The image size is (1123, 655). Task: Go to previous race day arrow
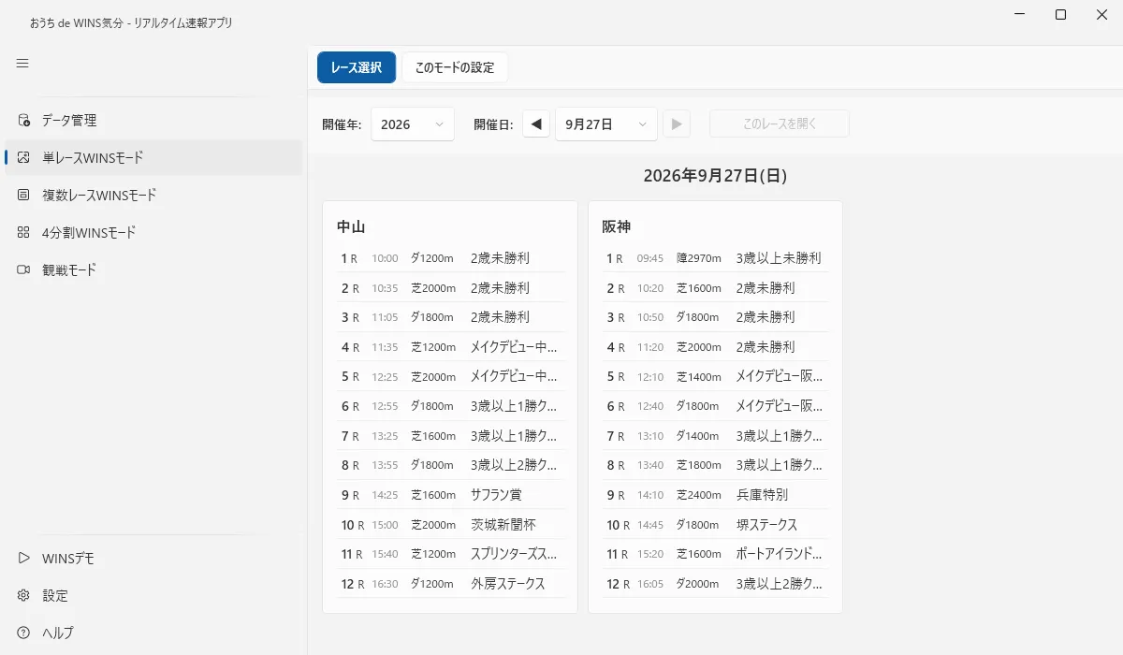[536, 124]
